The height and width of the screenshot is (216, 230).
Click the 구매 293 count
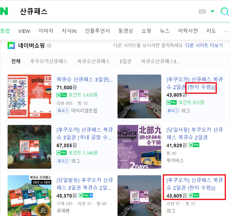point(64,204)
